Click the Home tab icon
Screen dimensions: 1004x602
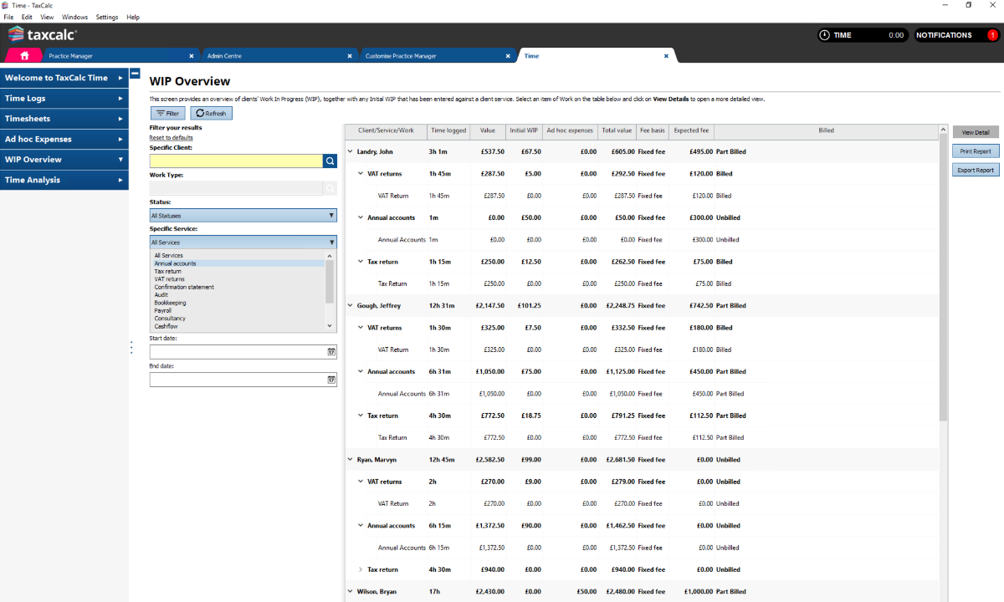(24, 56)
